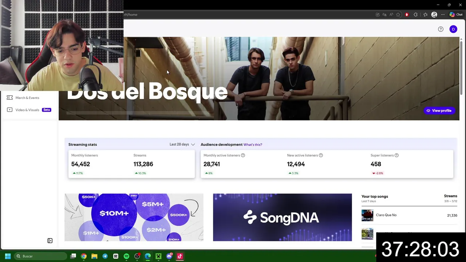The height and width of the screenshot is (262, 466).
Task: Open the Favorites list icon
Action: point(425,15)
